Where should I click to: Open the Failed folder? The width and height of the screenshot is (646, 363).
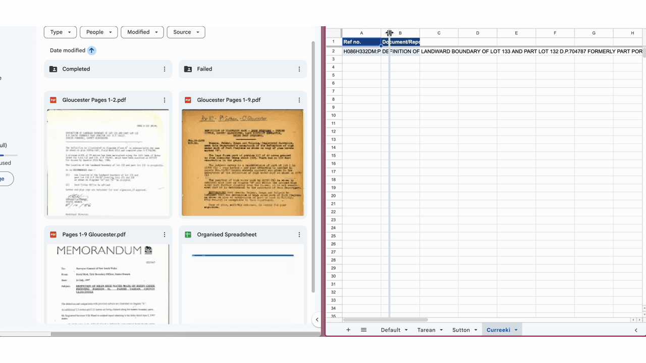(x=243, y=69)
